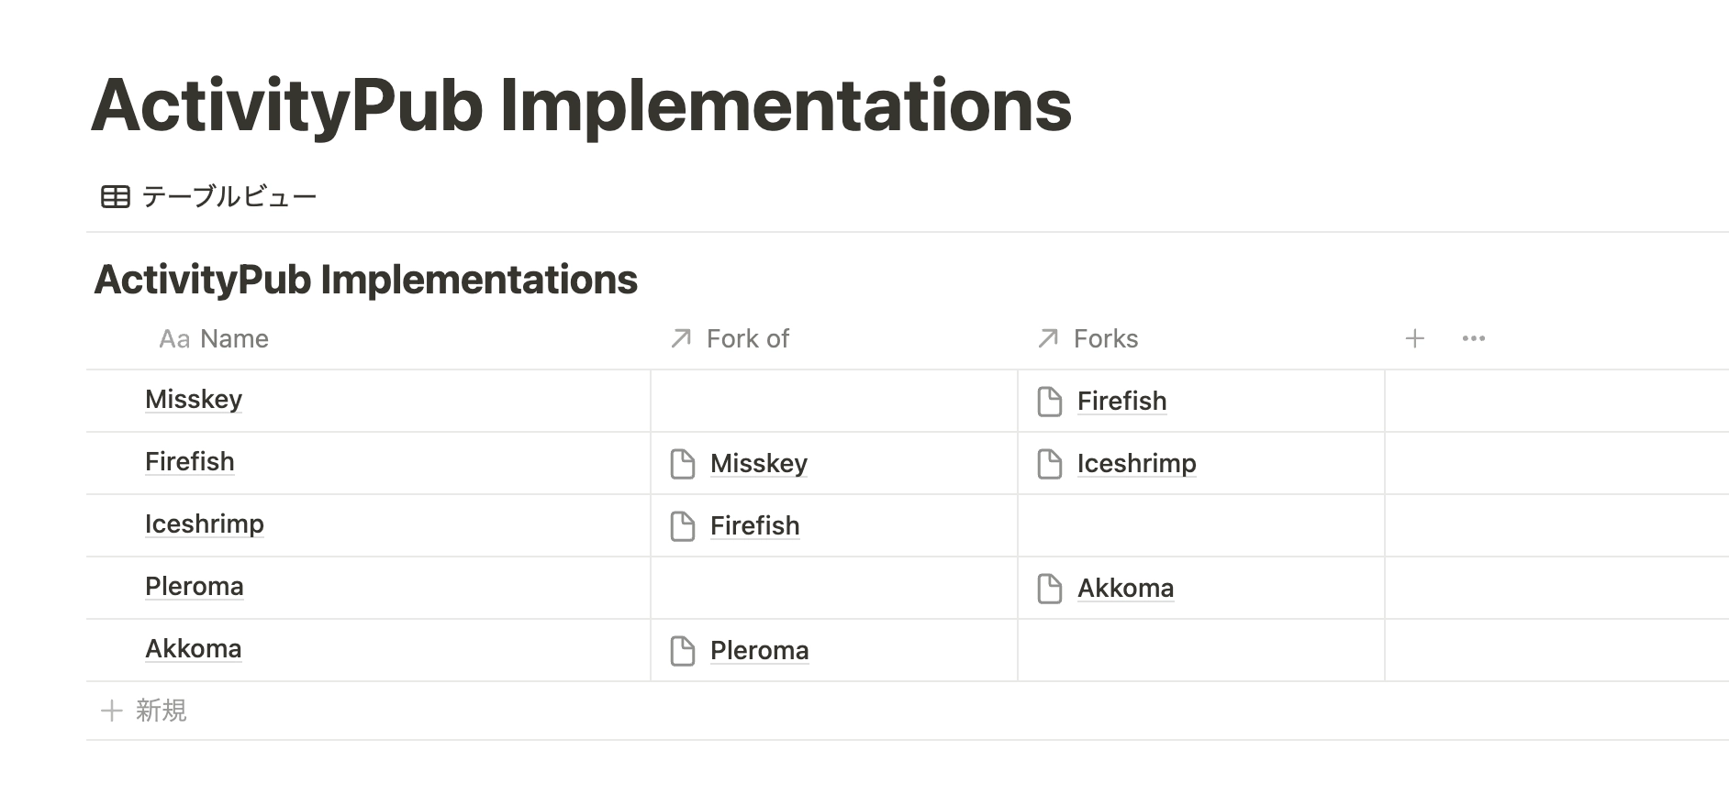Open the Akkoma entry in Name column
This screenshot has width=1729, height=805.
[194, 649]
